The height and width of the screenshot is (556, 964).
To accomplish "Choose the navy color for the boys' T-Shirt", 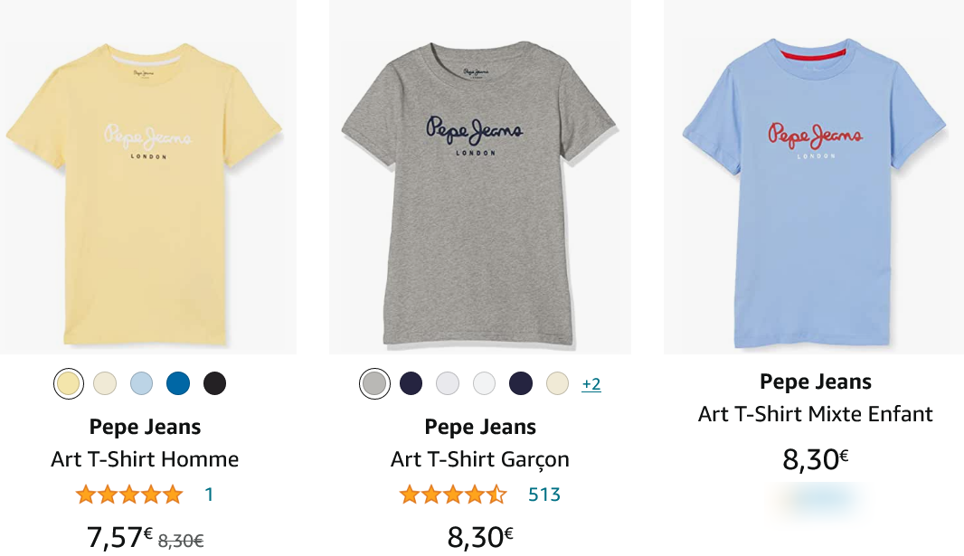I will (411, 383).
